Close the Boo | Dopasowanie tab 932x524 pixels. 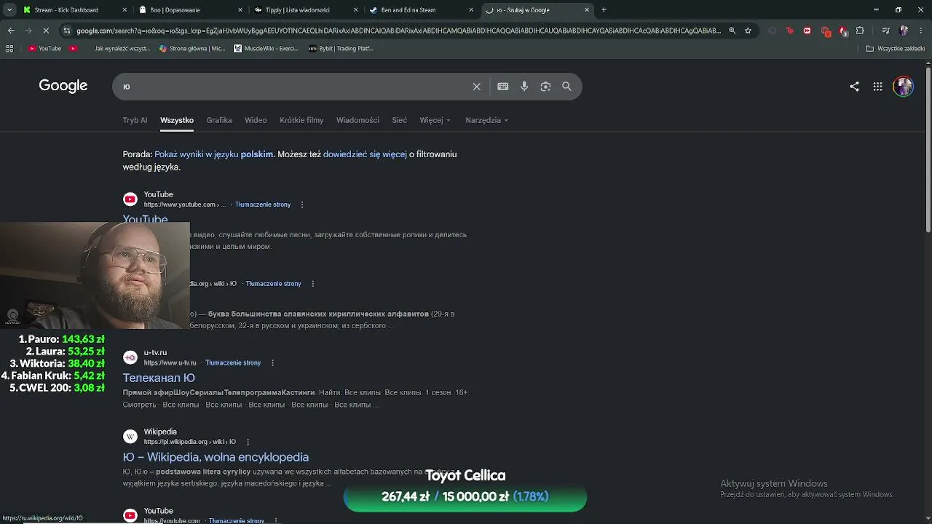tap(240, 10)
